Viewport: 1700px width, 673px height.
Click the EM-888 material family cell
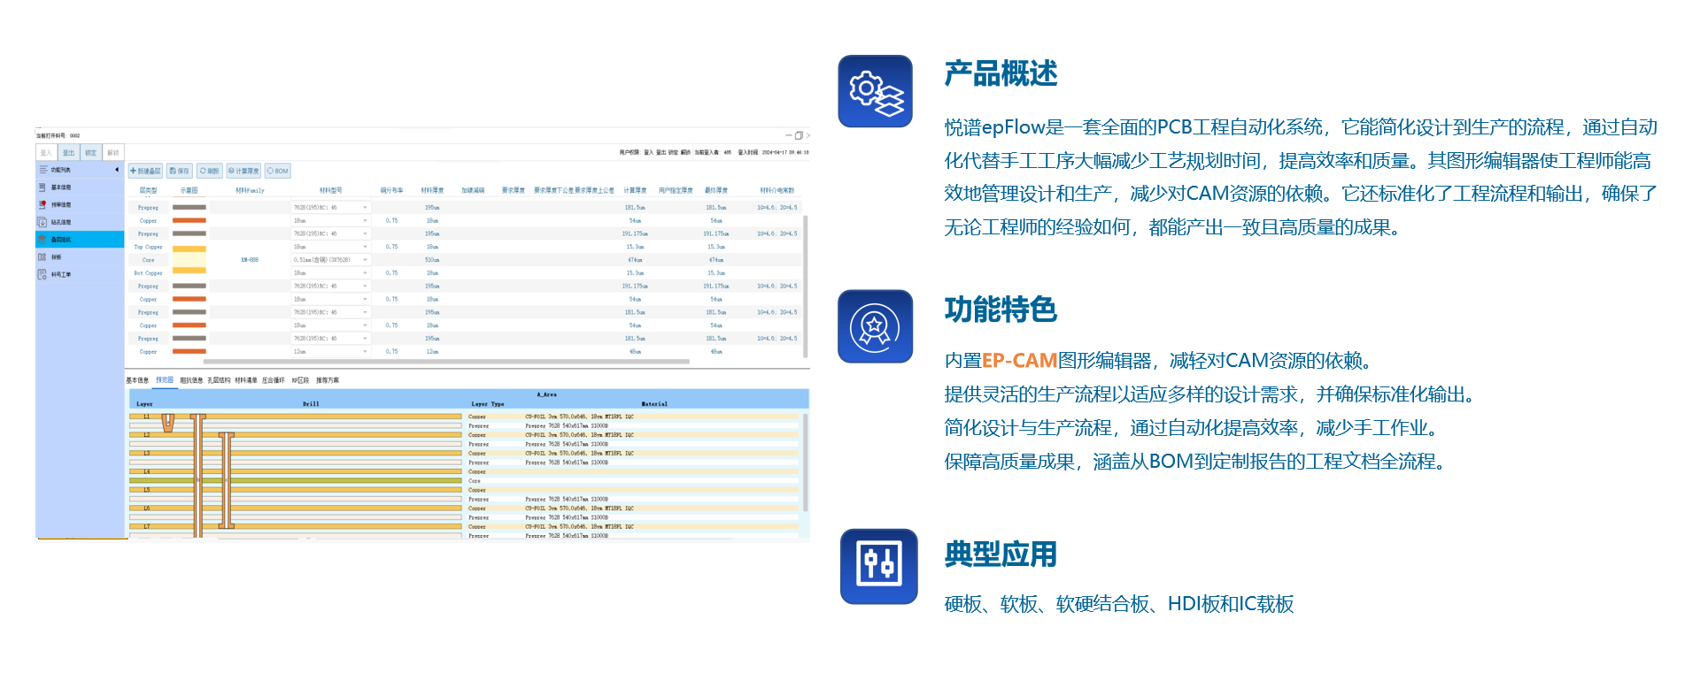click(250, 260)
